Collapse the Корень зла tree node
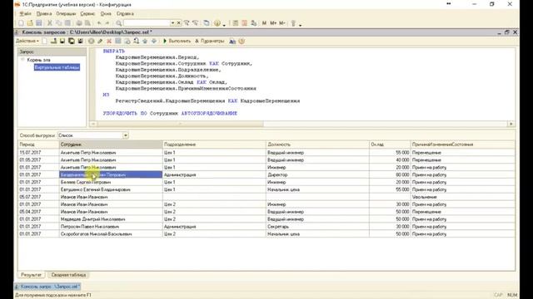Screen dimensions: 533x299 click(x=22, y=60)
